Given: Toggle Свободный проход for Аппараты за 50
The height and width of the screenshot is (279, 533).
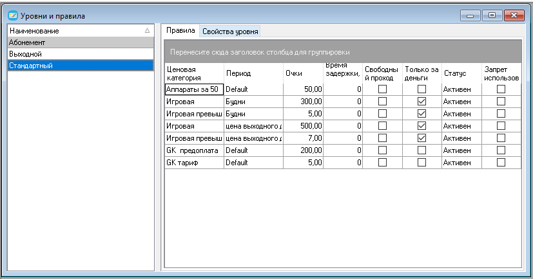Looking at the screenshot, I should [x=382, y=89].
